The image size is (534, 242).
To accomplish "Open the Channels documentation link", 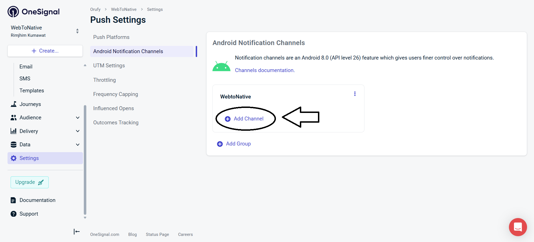I will (x=264, y=70).
